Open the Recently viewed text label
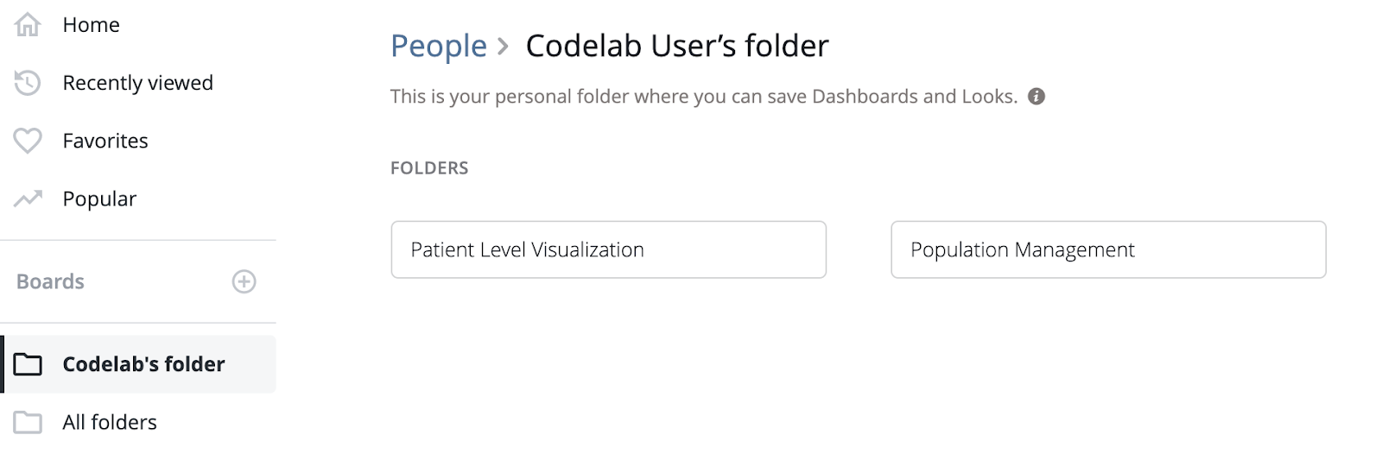This screenshot has height=460, width=1382. [137, 83]
